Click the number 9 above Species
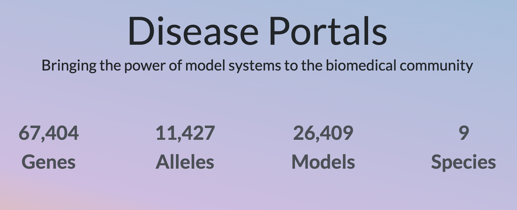The width and height of the screenshot is (517, 210). point(464,133)
